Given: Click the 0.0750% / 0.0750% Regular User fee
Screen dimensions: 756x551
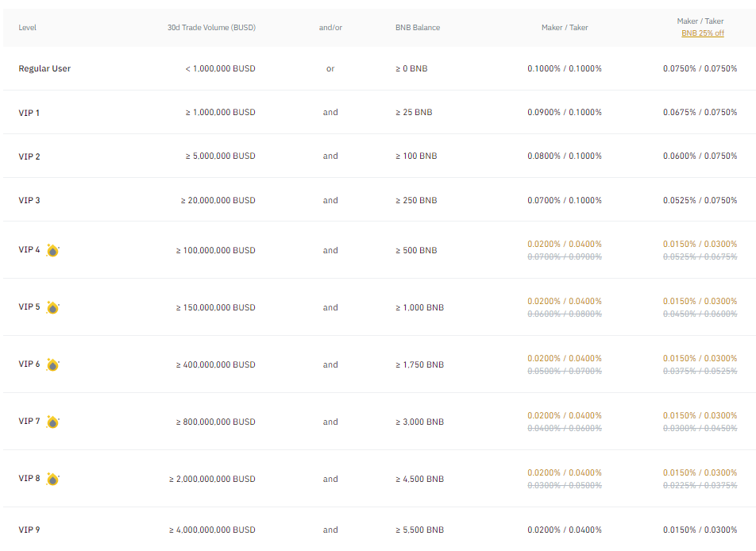Looking at the screenshot, I should (x=700, y=68).
